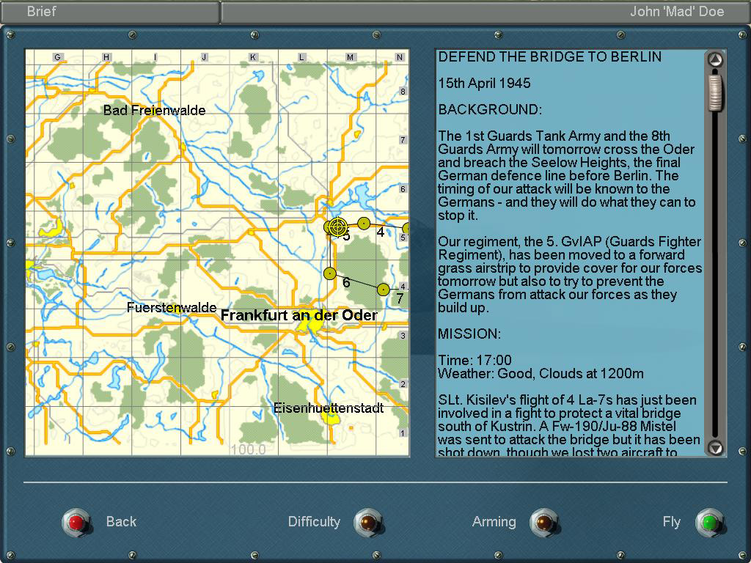Click the map column header G
This screenshot has height=563, width=751.
click(x=57, y=57)
